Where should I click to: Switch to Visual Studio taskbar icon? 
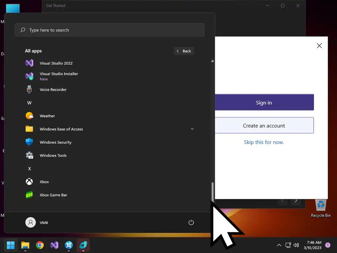(x=54, y=245)
